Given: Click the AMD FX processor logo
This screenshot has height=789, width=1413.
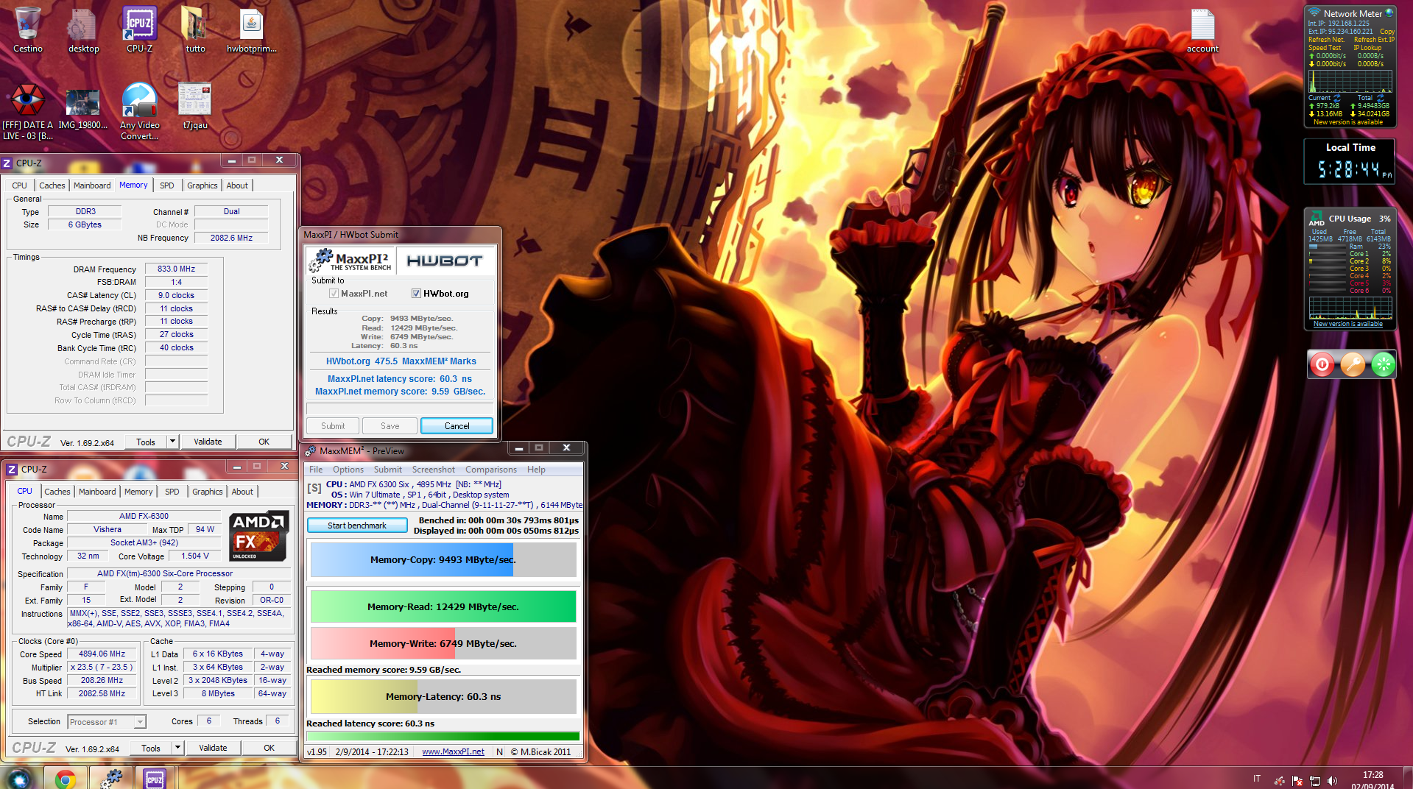Looking at the screenshot, I should [x=258, y=536].
